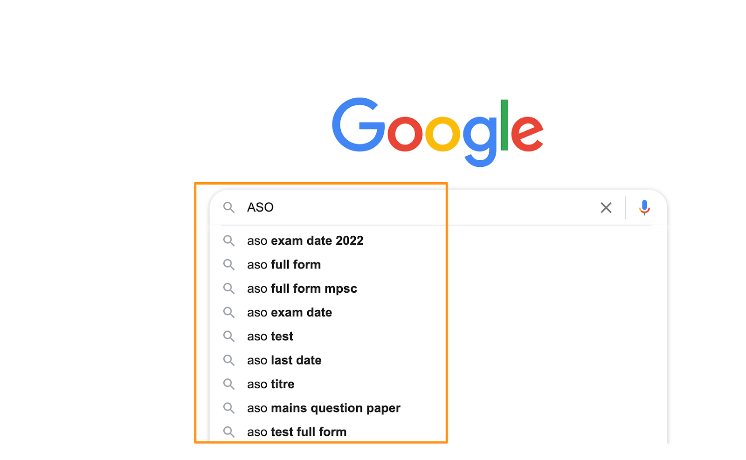The image size is (746, 460).
Task: Clear the search text with the X icon
Action: 606,207
